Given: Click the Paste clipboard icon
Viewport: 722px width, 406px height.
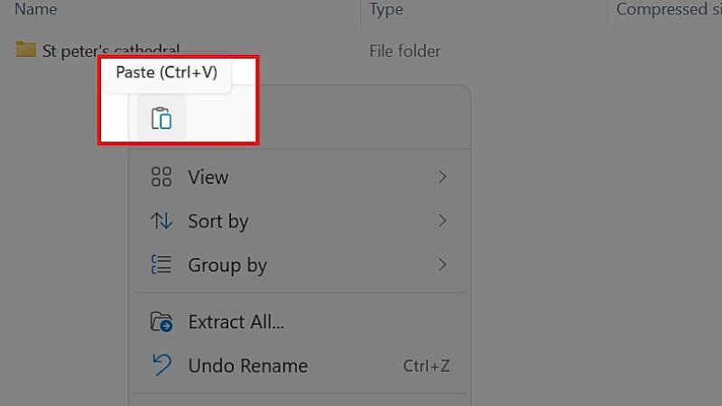Looking at the screenshot, I should click(x=161, y=118).
